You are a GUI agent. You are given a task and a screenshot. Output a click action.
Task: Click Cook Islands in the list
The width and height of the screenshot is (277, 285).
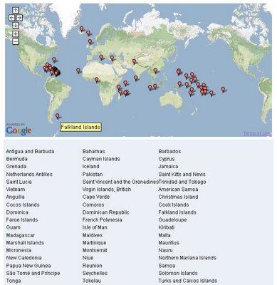click(174, 204)
